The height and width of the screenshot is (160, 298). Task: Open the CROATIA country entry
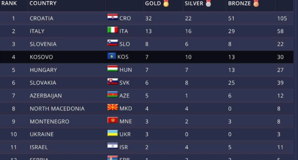tap(41, 18)
